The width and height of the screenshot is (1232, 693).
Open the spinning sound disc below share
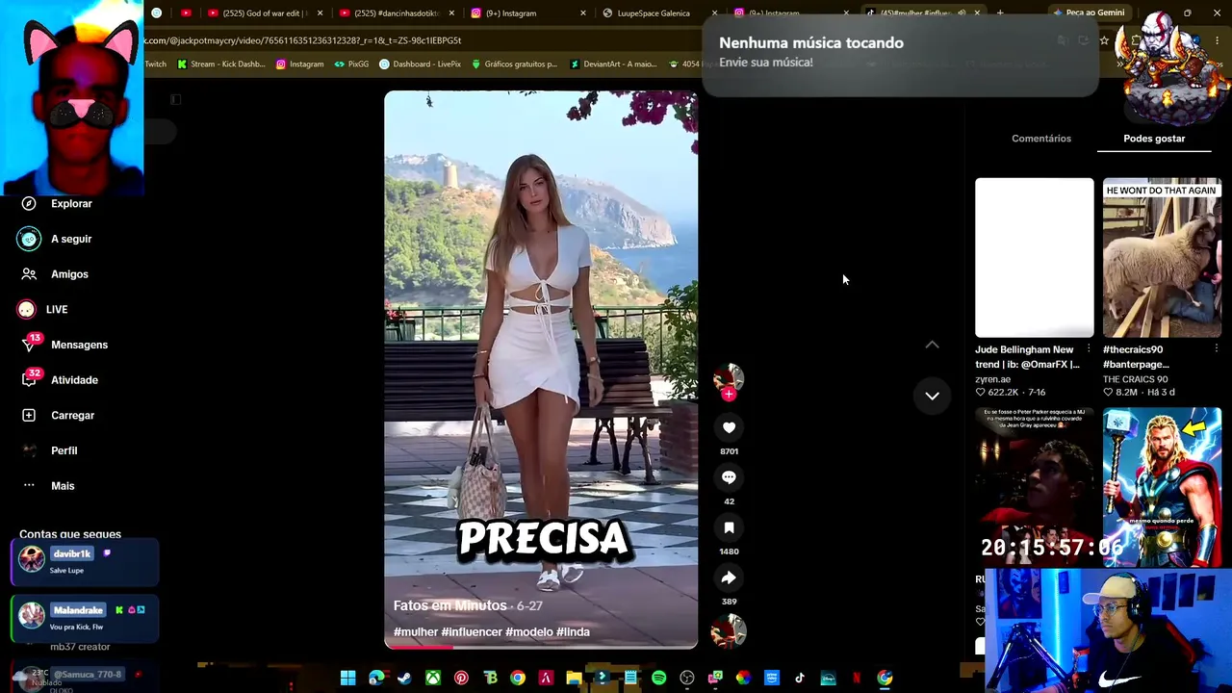[x=729, y=631]
